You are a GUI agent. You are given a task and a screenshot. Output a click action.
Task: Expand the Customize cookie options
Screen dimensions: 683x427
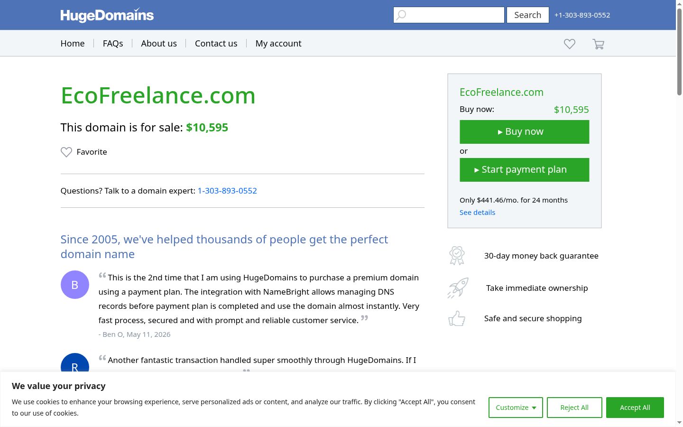pos(516,408)
